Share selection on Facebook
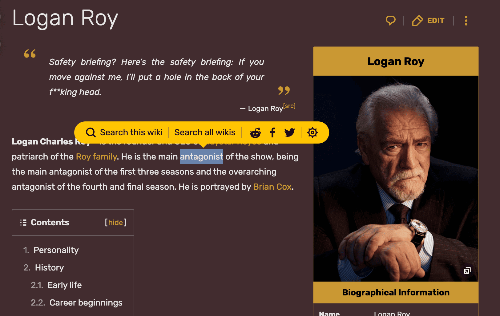 tap(272, 132)
